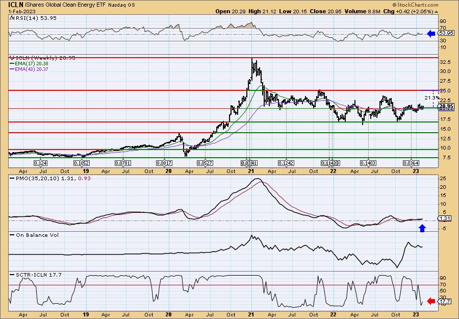Click the High 21.12 value
The height and width of the screenshot is (319, 459).
pos(263,11)
